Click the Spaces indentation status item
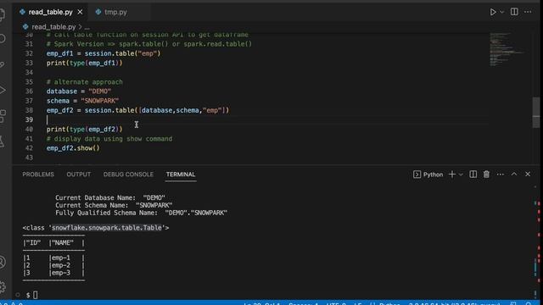 click(x=304, y=303)
